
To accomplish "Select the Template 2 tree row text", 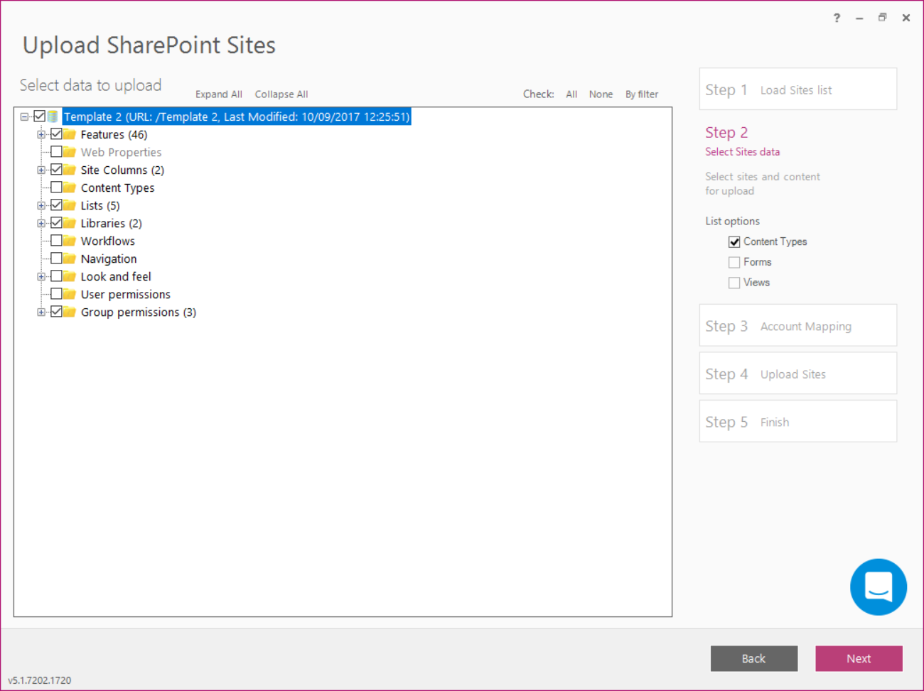I will click(x=237, y=116).
